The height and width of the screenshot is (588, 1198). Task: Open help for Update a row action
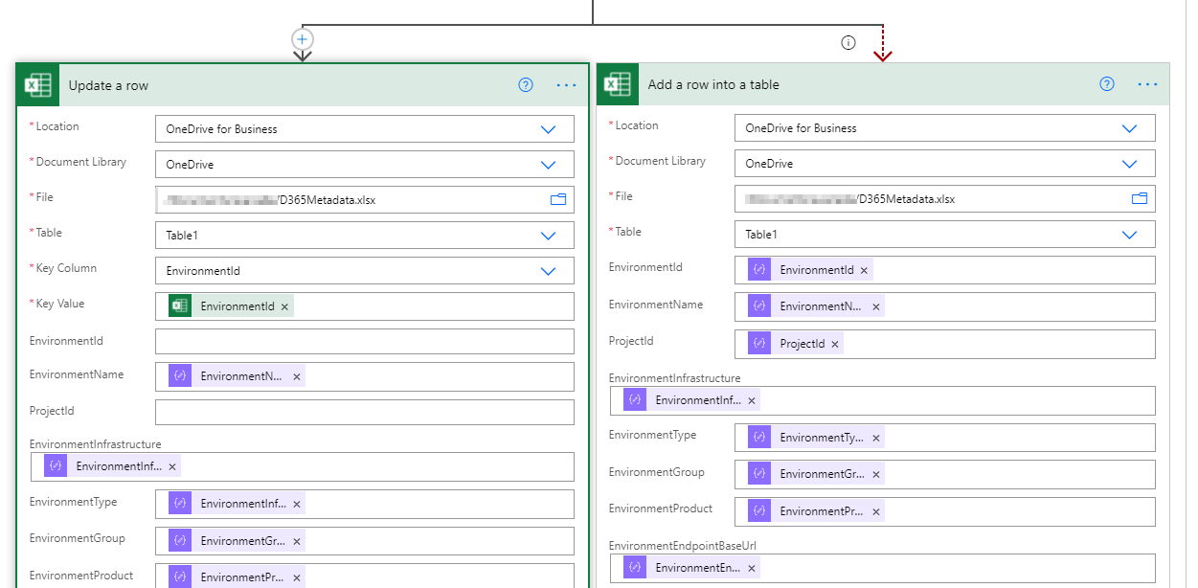(526, 84)
